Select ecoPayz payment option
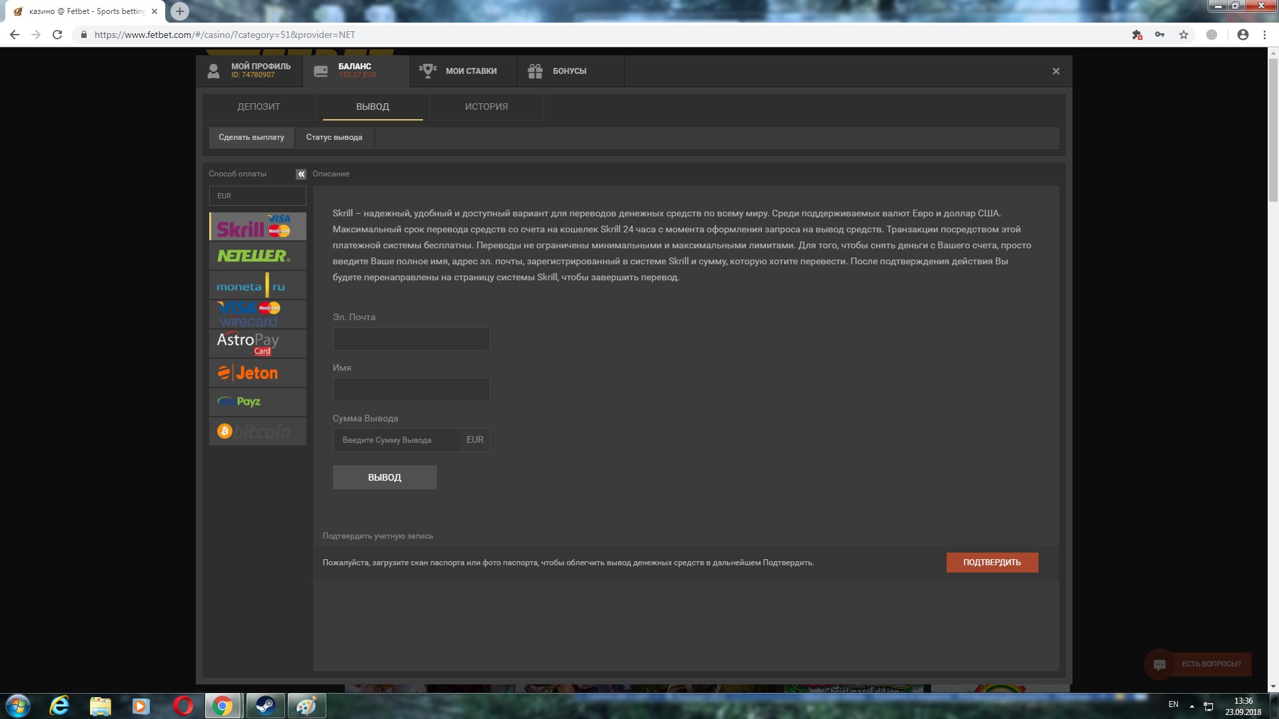This screenshot has width=1279, height=719. 257,402
